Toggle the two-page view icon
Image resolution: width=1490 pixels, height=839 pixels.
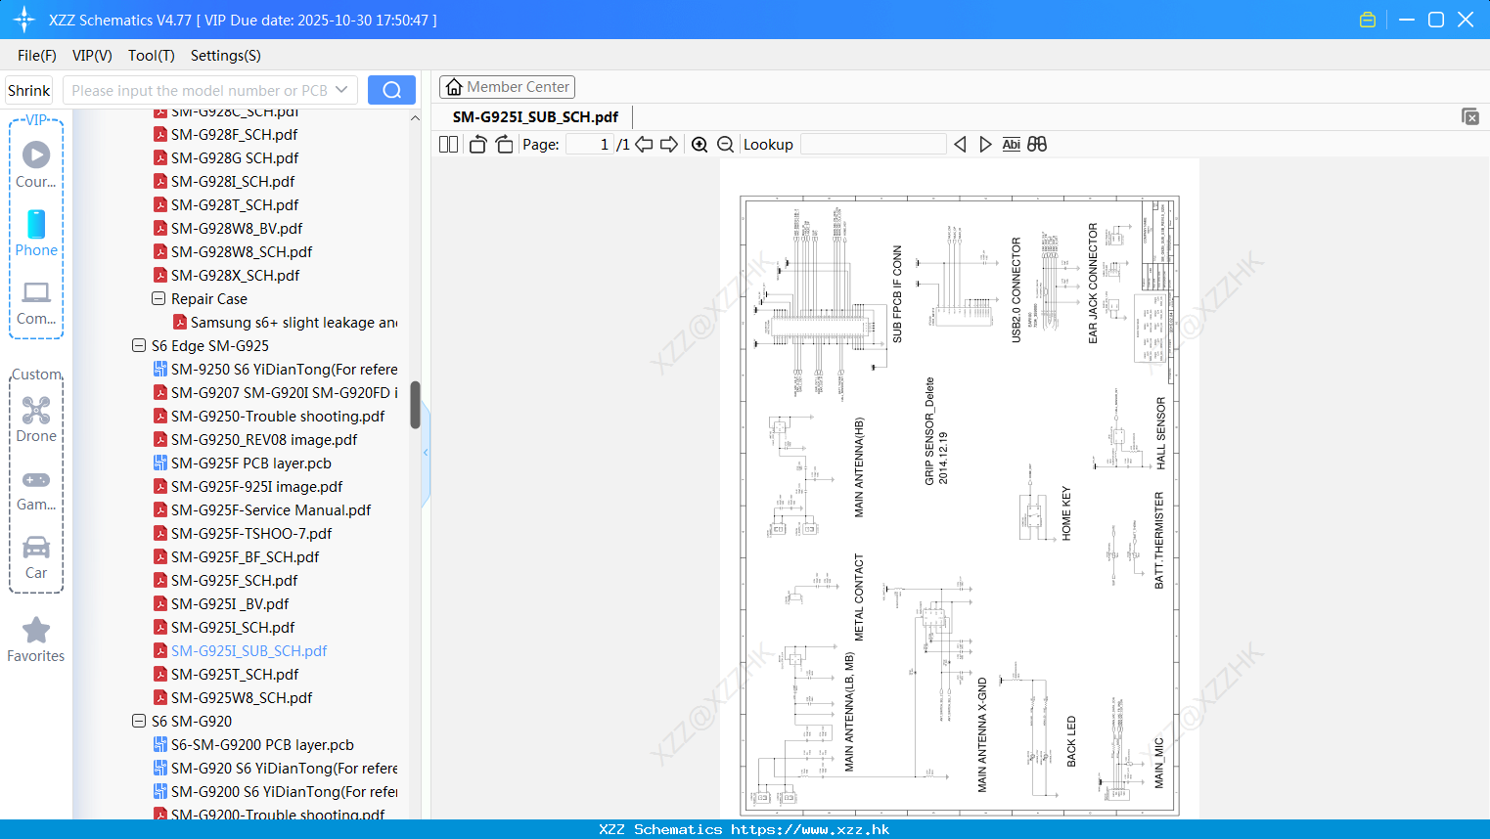point(448,144)
